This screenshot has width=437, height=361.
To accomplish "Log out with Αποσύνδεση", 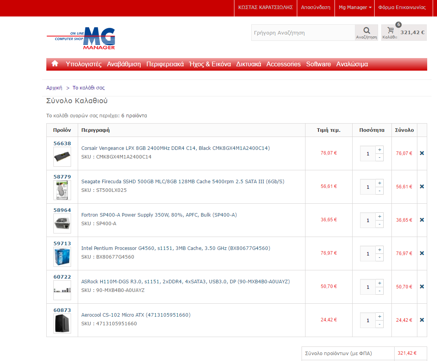I will [x=316, y=7].
